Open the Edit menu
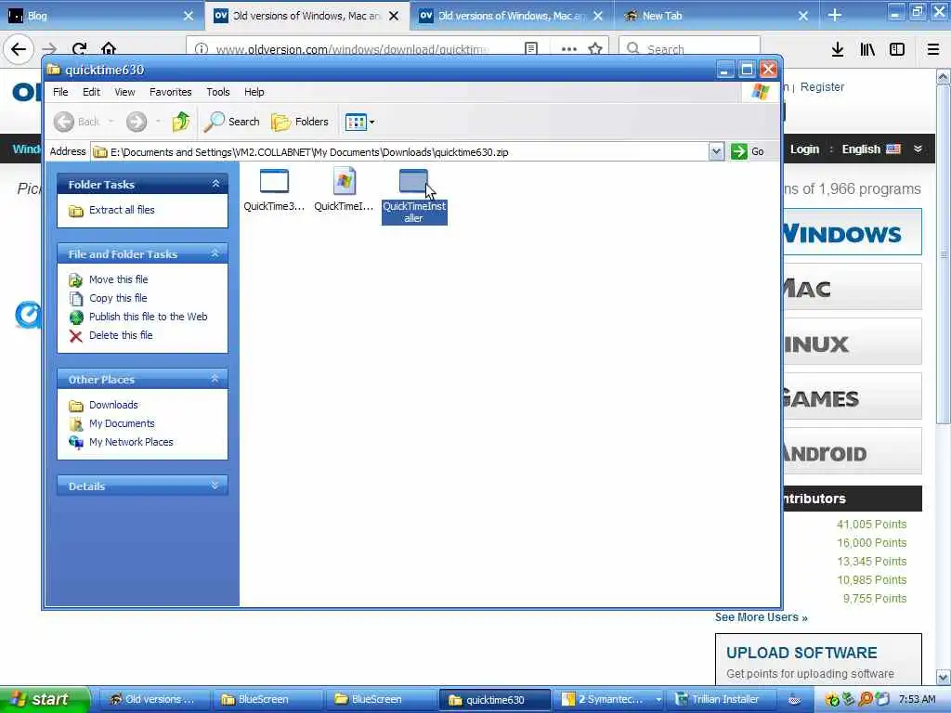 (92, 92)
